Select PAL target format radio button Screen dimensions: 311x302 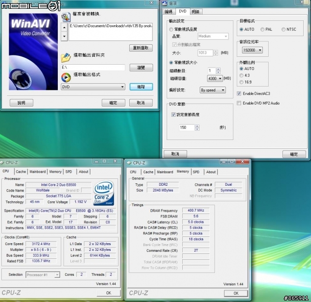click(x=262, y=29)
